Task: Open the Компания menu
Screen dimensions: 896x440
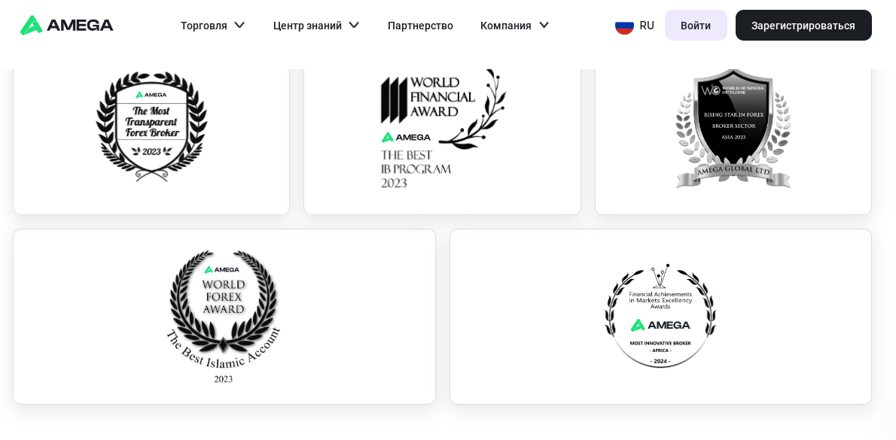Action: tap(506, 26)
